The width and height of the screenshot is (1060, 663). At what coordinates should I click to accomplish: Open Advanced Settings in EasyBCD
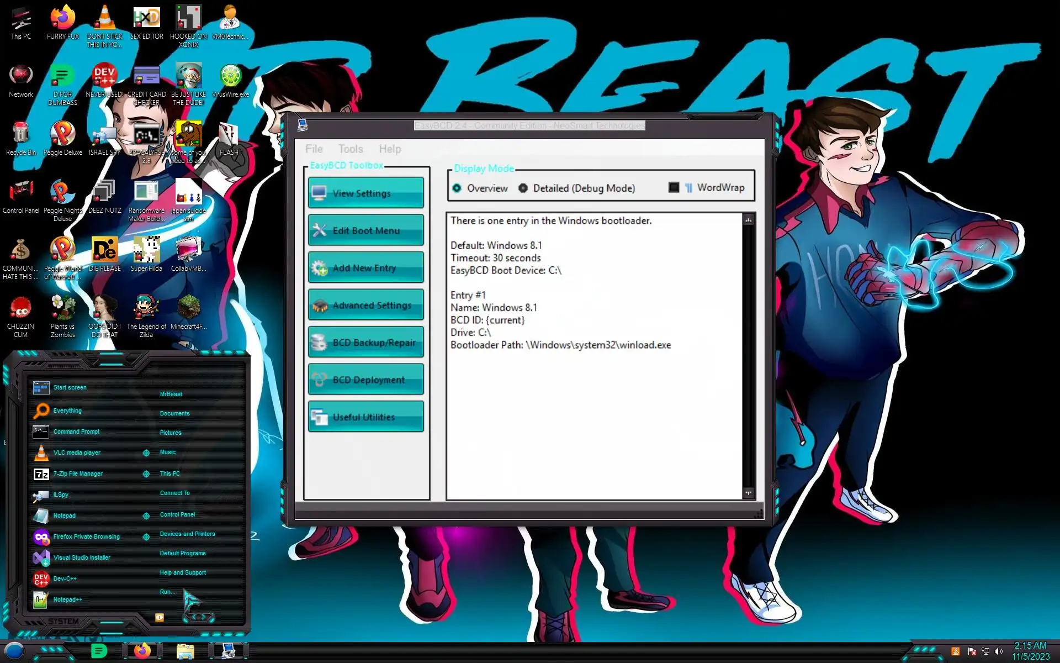pyautogui.click(x=365, y=305)
